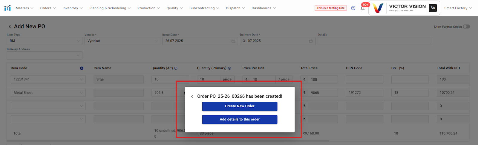Toggle the Show Partner Codes switch

(466, 27)
